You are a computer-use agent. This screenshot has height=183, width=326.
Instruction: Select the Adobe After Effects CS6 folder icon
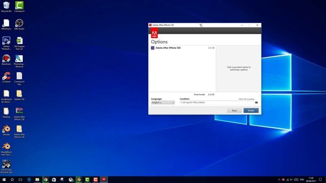[x=19, y=132]
